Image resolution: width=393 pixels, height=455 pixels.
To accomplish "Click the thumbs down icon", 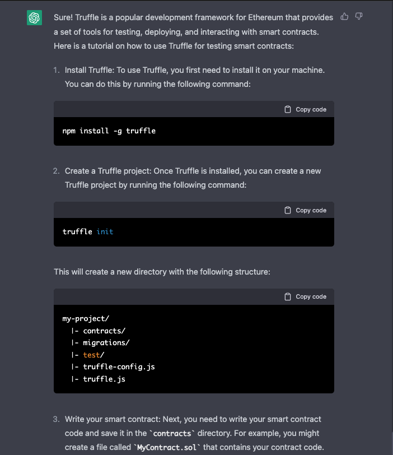I will click(359, 17).
